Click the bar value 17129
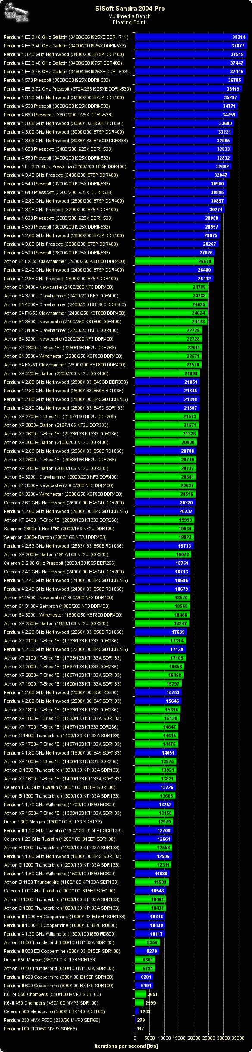This screenshot has width=252, height=1052. [x=177, y=649]
